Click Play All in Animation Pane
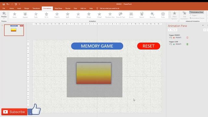Viewport: 208px width, 117px height. 173,30
